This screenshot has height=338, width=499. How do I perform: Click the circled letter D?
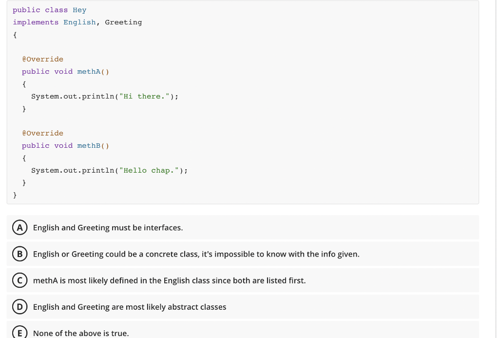[20, 307]
